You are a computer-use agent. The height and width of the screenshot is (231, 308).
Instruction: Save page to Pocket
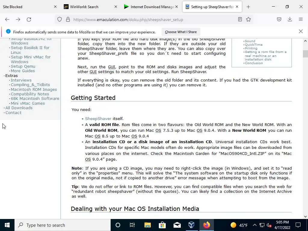pos(279,19)
